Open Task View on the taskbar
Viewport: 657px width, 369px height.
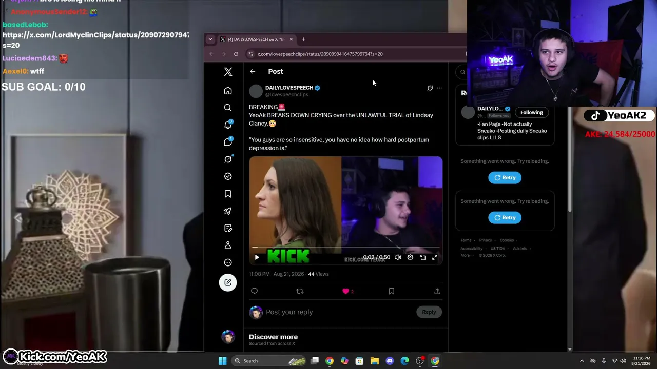click(x=315, y=361)
